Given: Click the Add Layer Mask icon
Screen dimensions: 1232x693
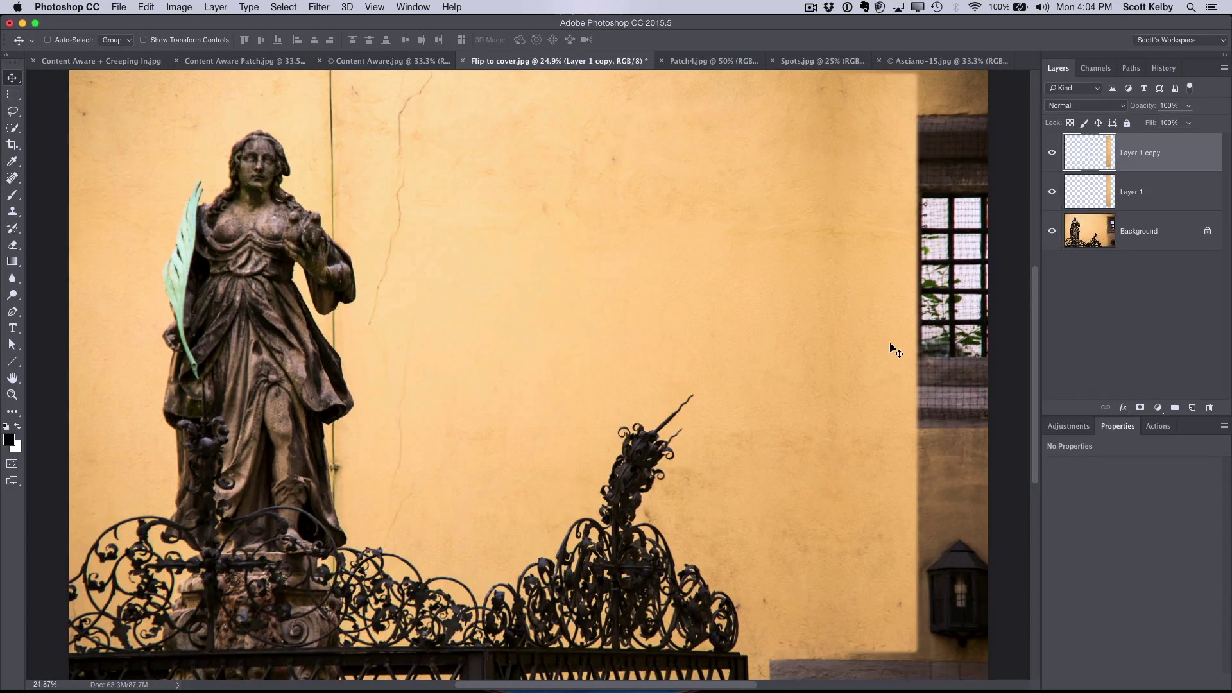Looking at the screenshot, I should click(x=1141, y=408).
